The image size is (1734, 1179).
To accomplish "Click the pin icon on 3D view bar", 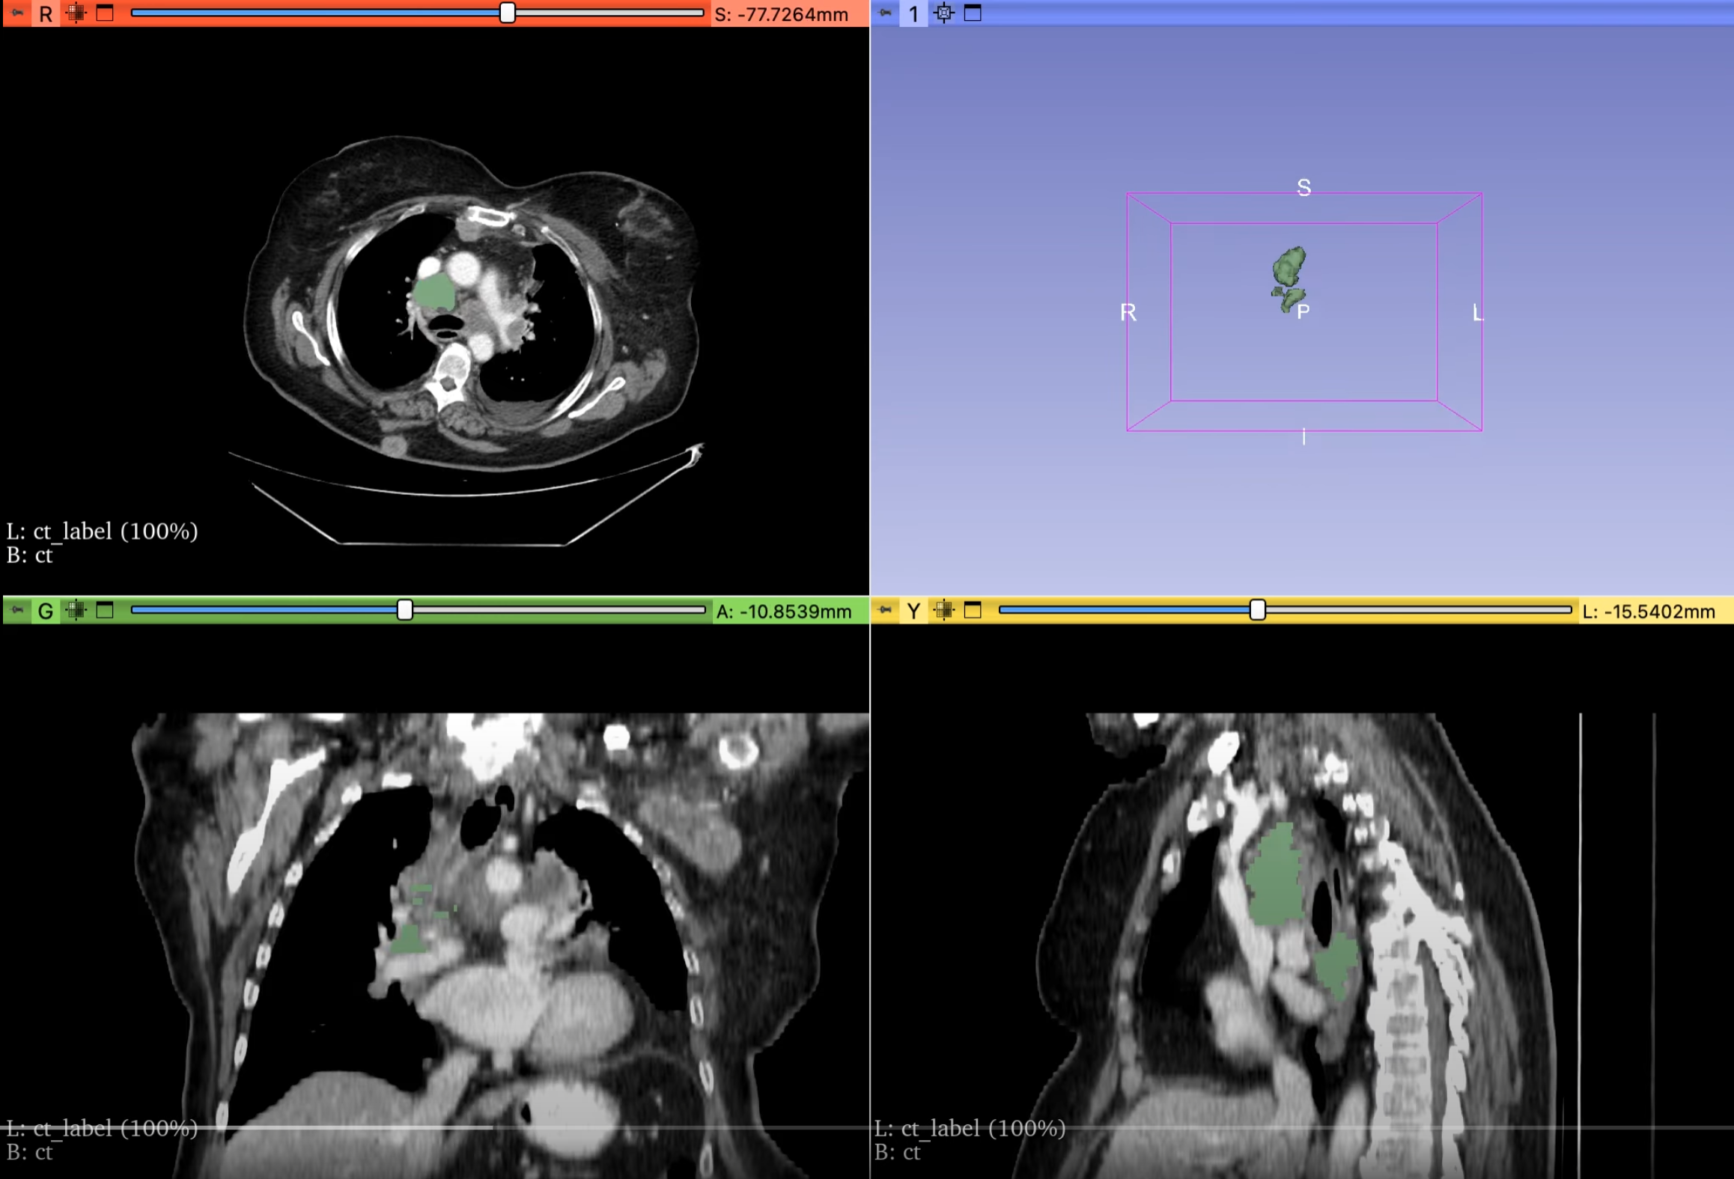I will (x=885, y=13).
